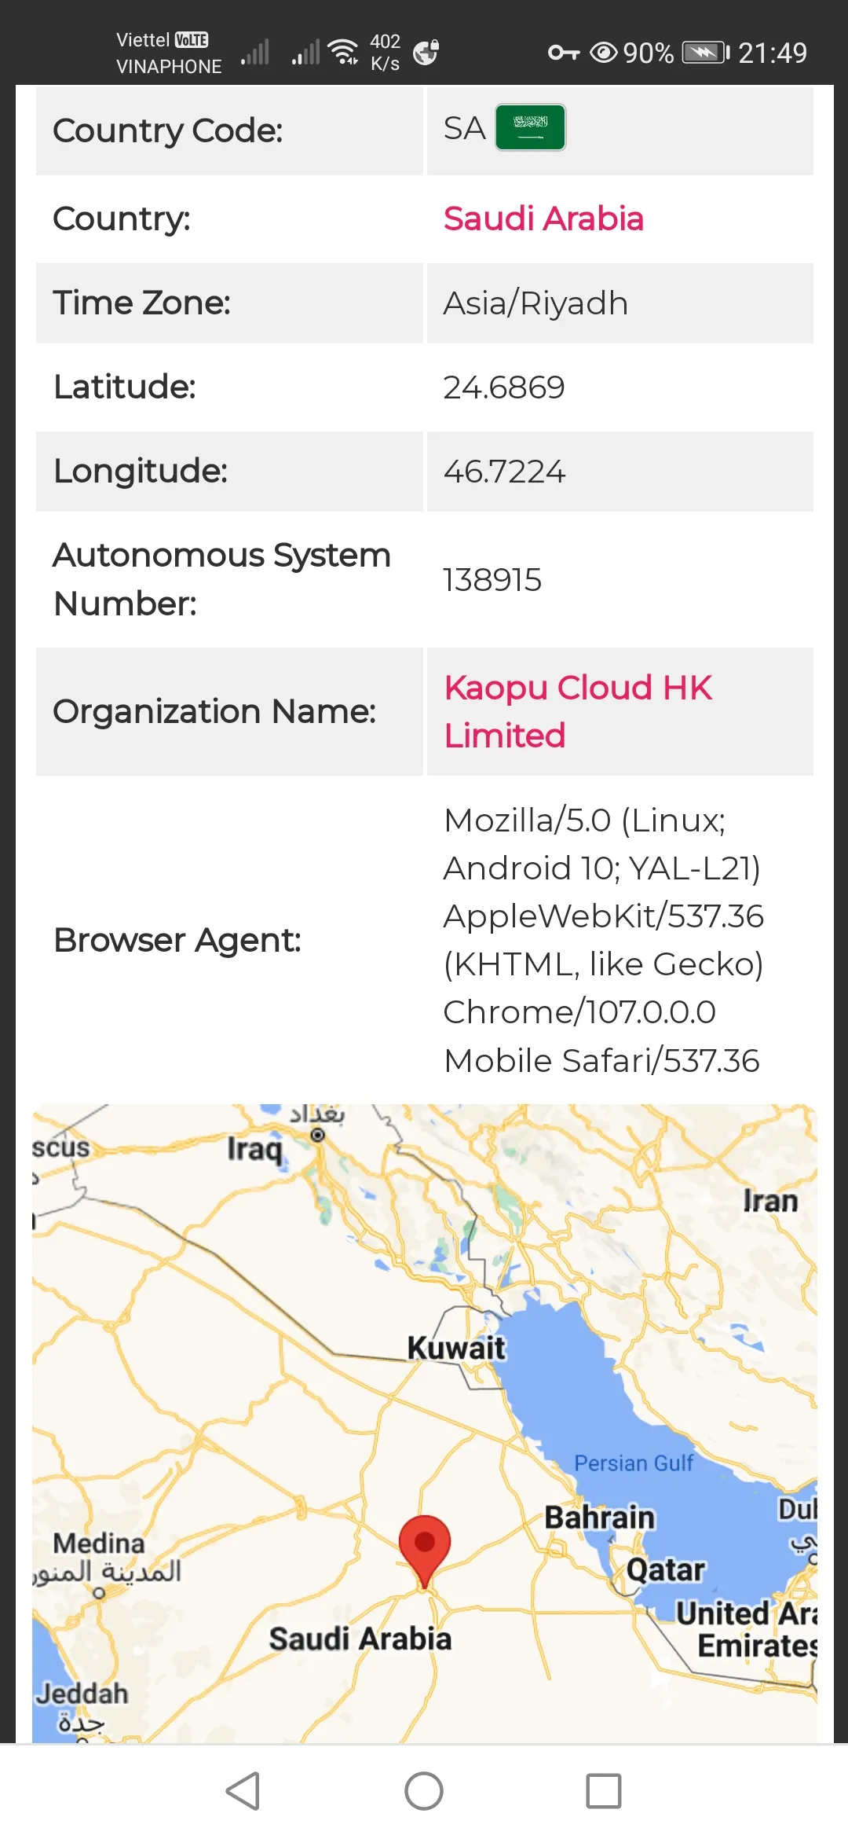Tap Qatar label on the map
The height and width of the screenshot is (1839, 848).
tap(666, 1569)
